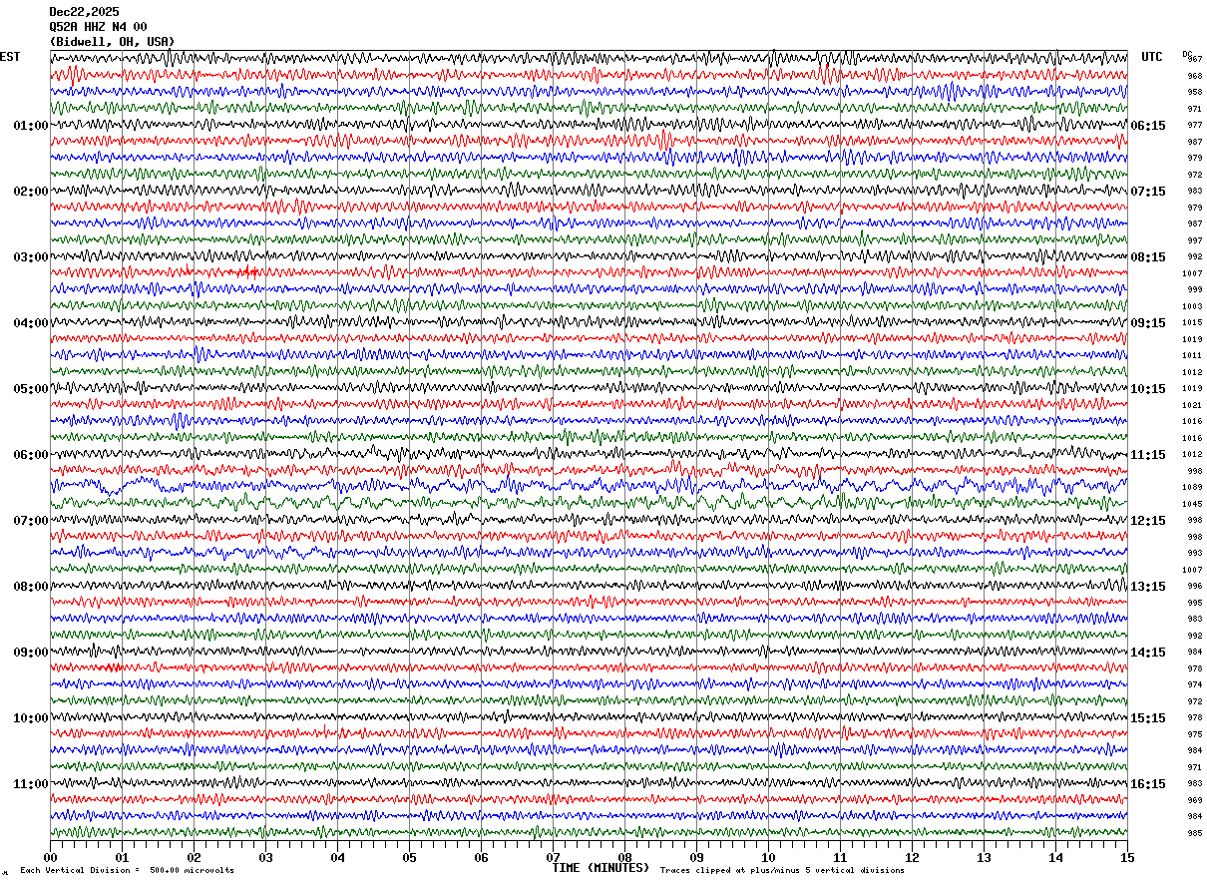Click the DC offset value 969
The width and height of the screenshot is (1207, 884).
coord(1194,800)
